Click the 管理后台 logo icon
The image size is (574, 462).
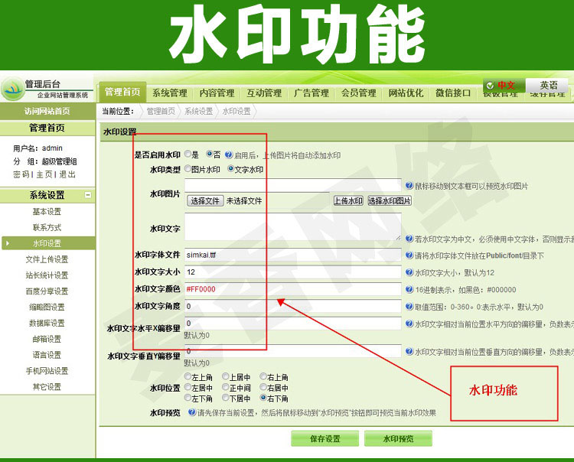12,89
